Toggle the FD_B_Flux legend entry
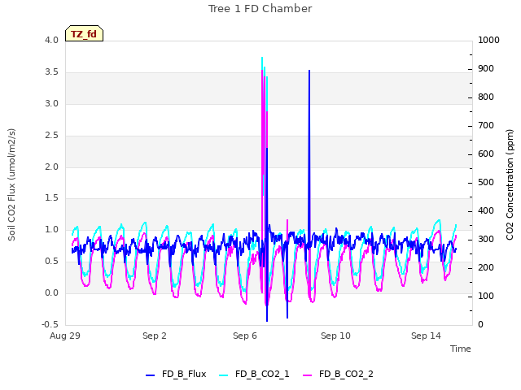This screenshot has width=521, height=390. [x=176, y=374]
